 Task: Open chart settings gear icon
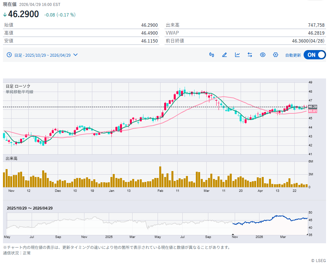tap(276, 55)
